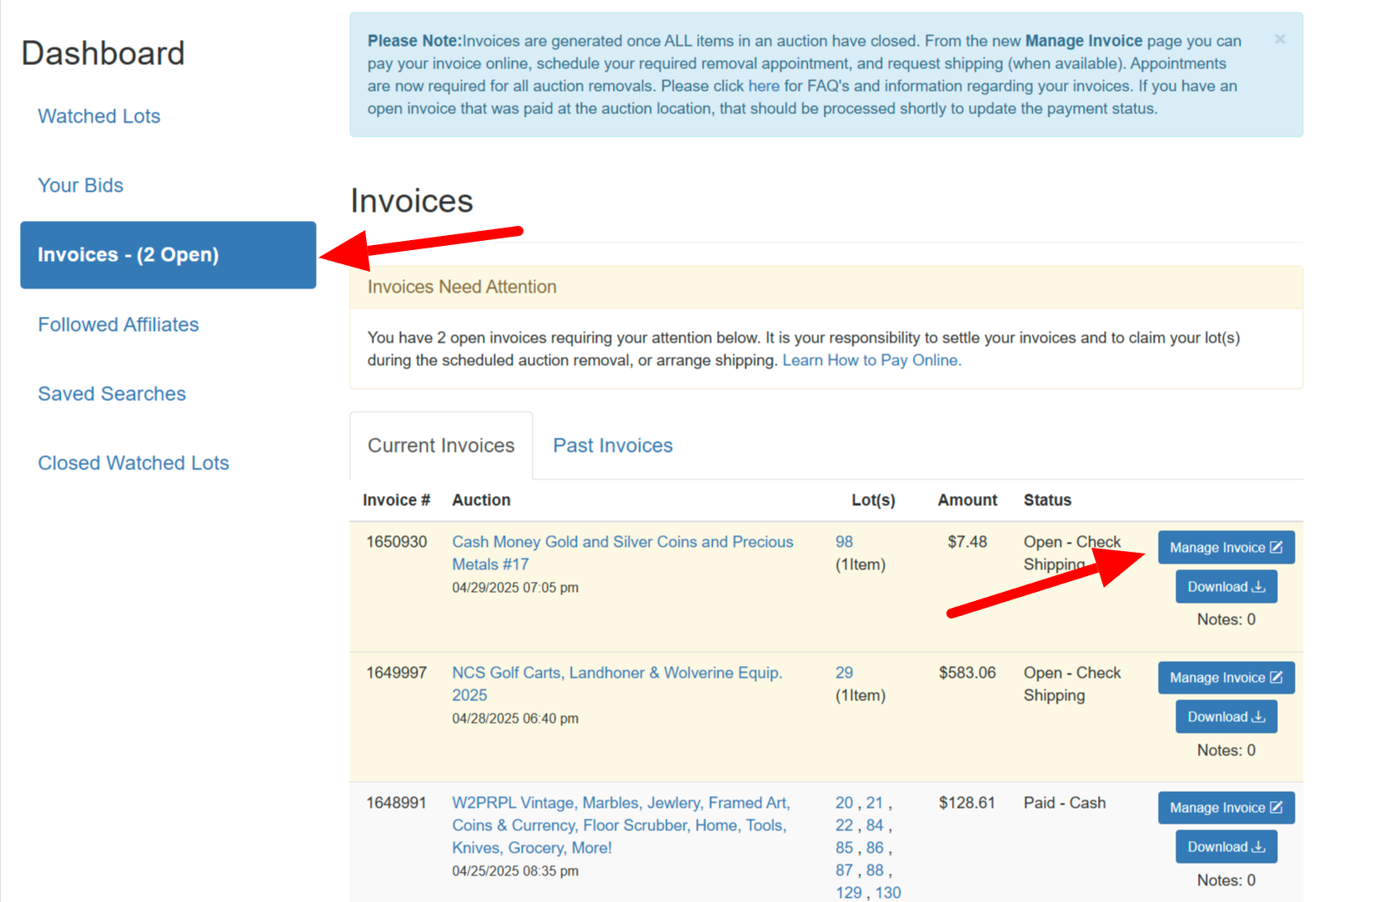Open Cash Money Gold and Silver Coins auction

coord(622,542)
